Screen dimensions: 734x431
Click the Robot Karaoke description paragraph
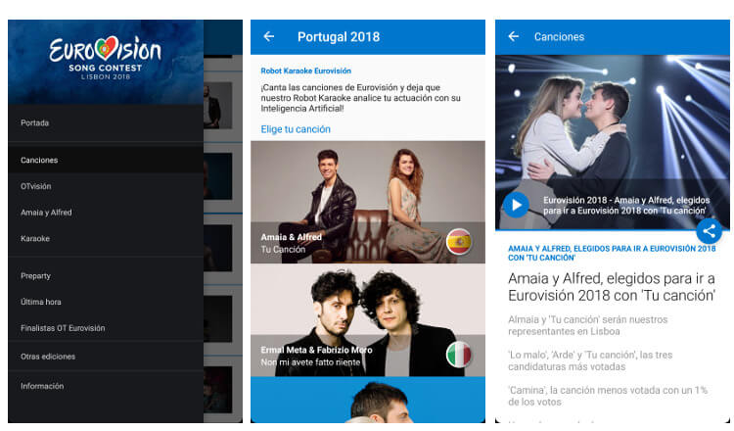click(360, 98)
